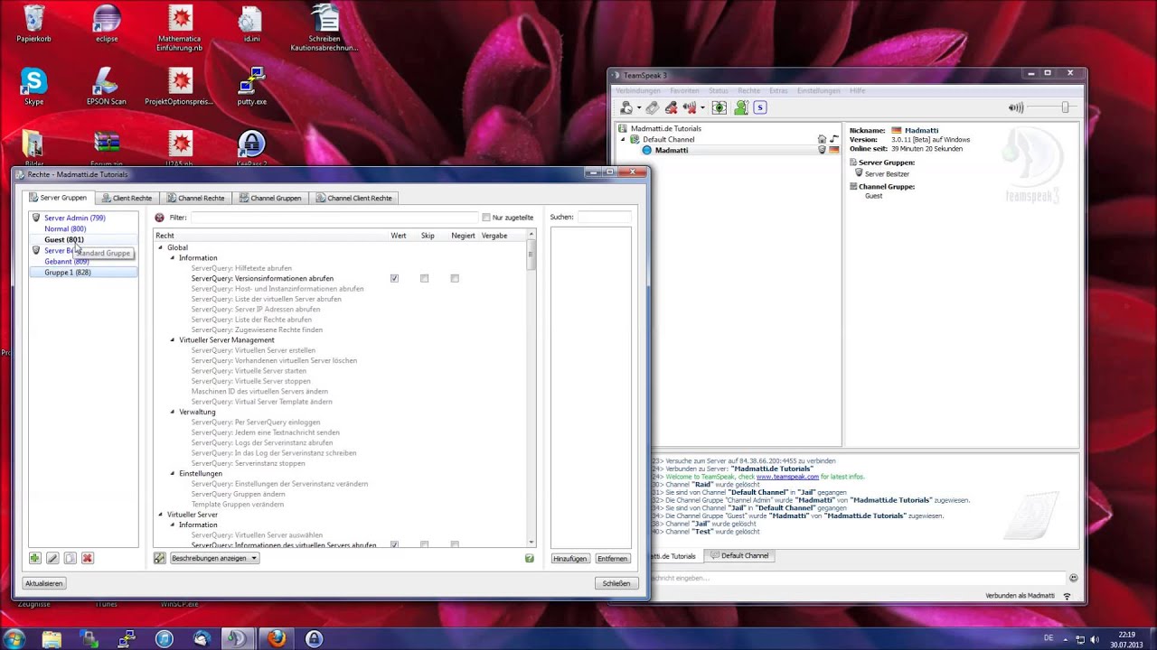The image size is (1157, 650).
Task: Click the bookmarks toolbar icon in TeamSpeak
Action: (x=652, y=108)
